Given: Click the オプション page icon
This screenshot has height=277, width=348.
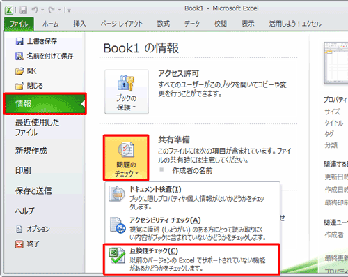Looking at the screenshot, I should (x=19, y=230).
